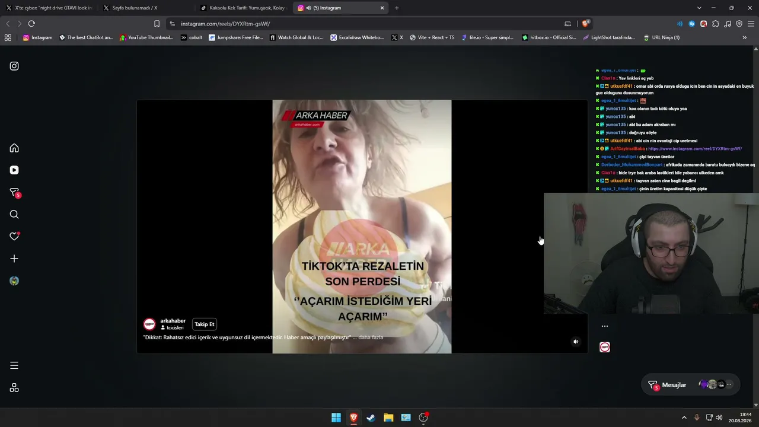
Task: Open the Instagram bookmark
Action: coord(37,37)
